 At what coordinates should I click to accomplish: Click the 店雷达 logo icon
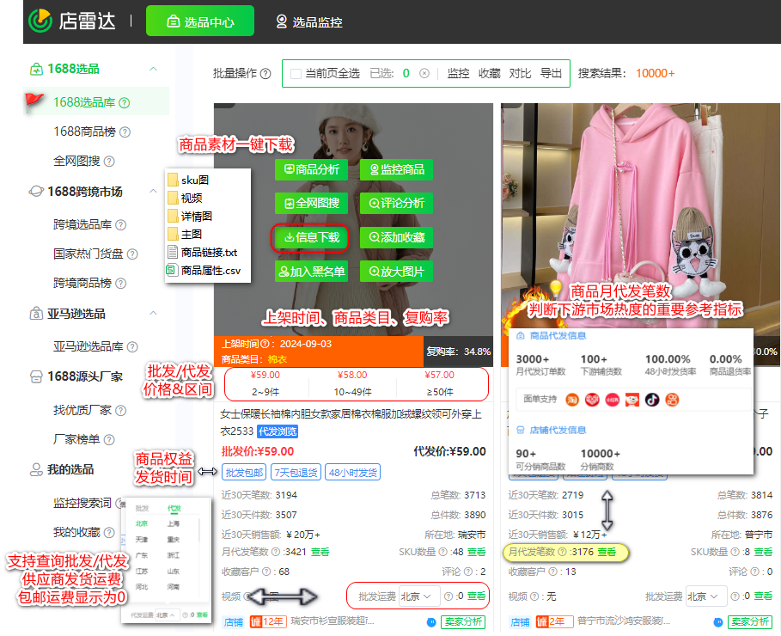pyautogui.click(x=40, y=19)
